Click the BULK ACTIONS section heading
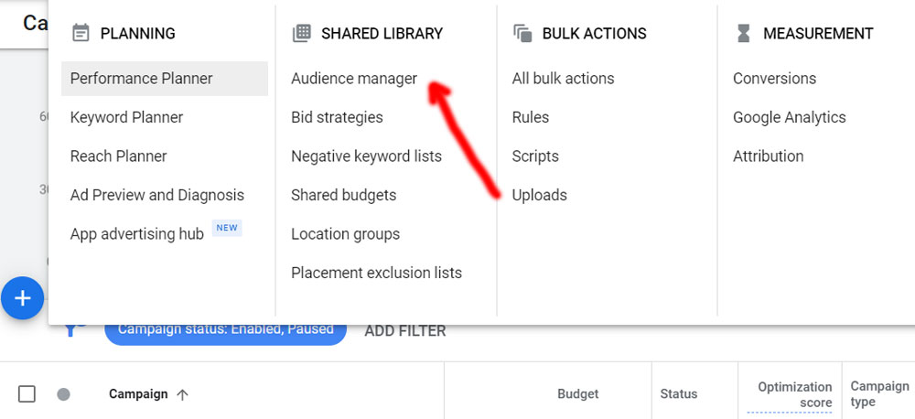 point(595,33)
